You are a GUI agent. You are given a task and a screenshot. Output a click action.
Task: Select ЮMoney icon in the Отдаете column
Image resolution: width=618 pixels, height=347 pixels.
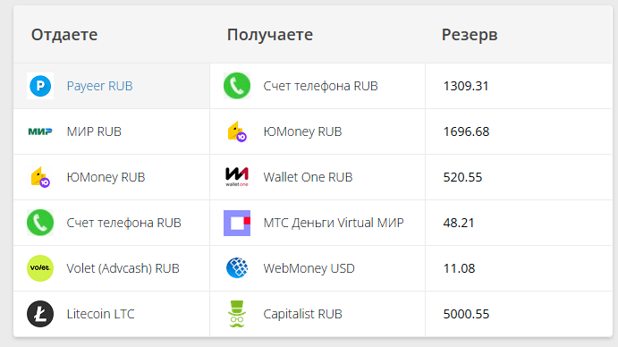coord(40,177)
